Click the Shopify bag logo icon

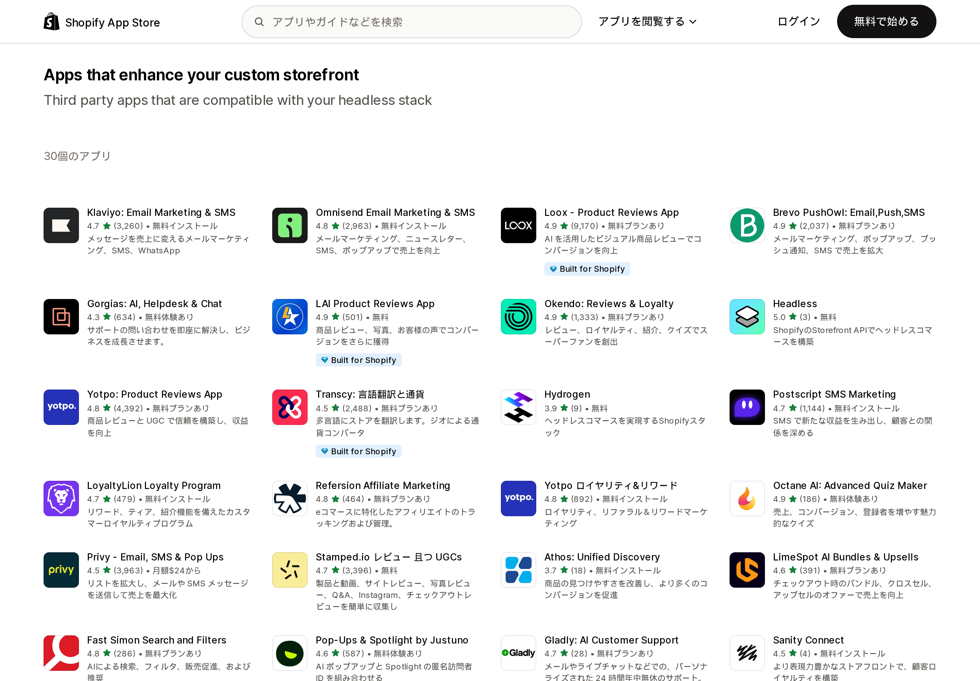[52, 22]
